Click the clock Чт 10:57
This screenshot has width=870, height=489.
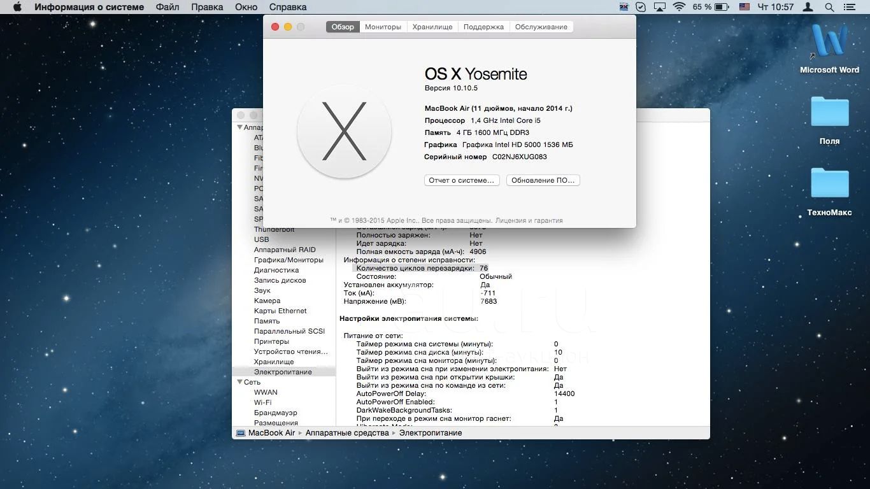click(x=775, y=7)
